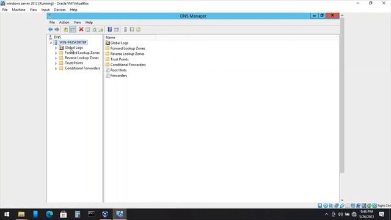Screen dimensions: 391x220
Task: Expand Trust Points in the tree
Action: 56,64
